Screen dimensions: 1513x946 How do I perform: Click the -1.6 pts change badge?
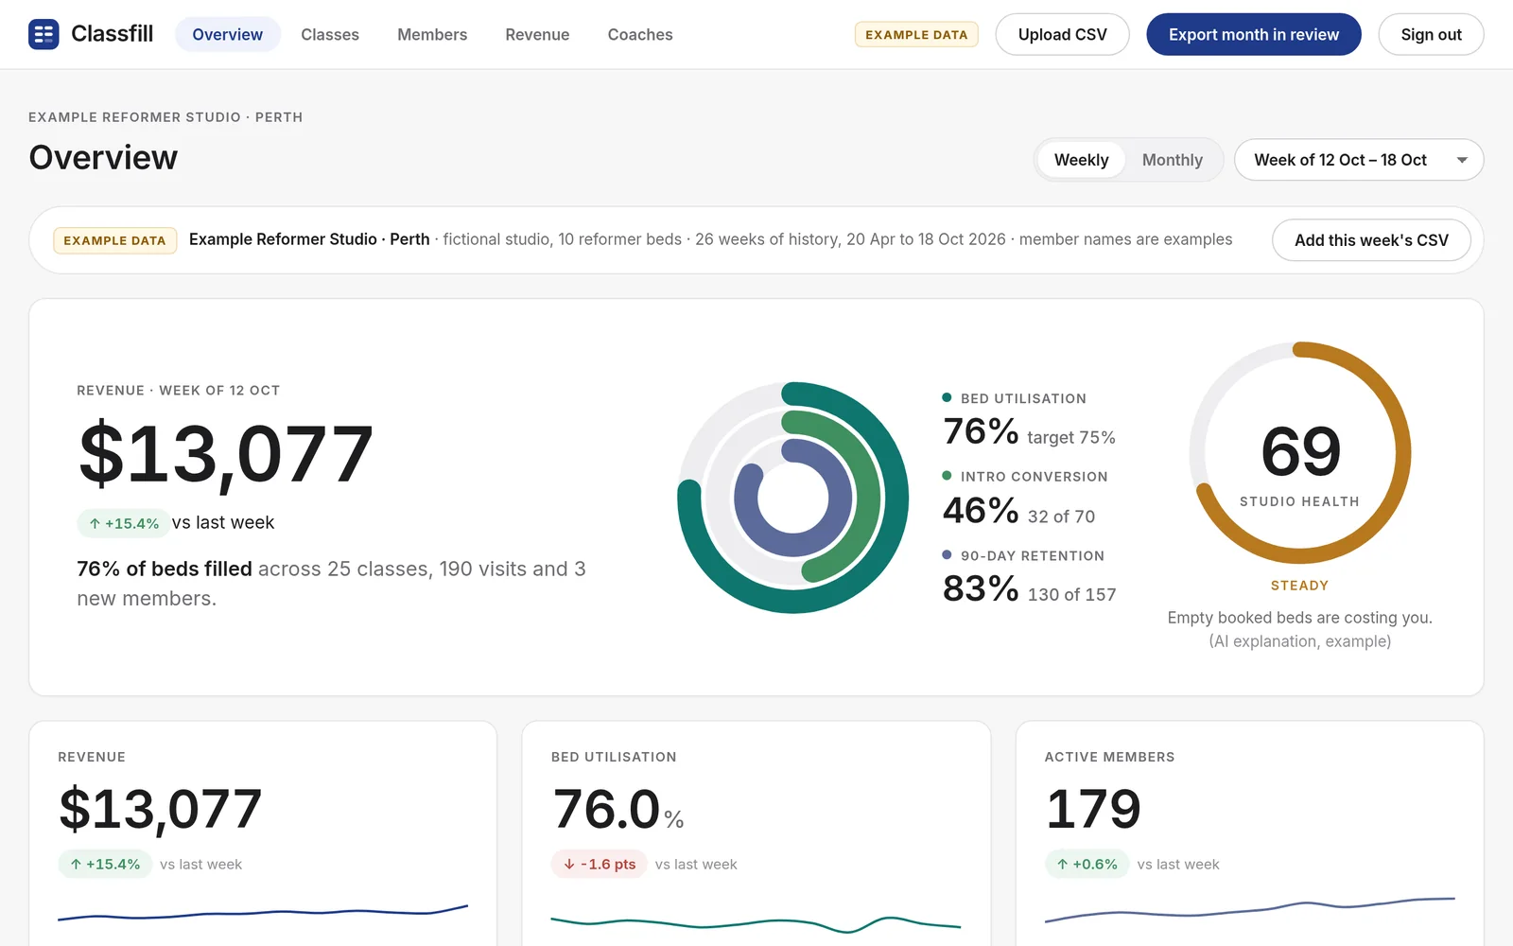coord(600,864)
